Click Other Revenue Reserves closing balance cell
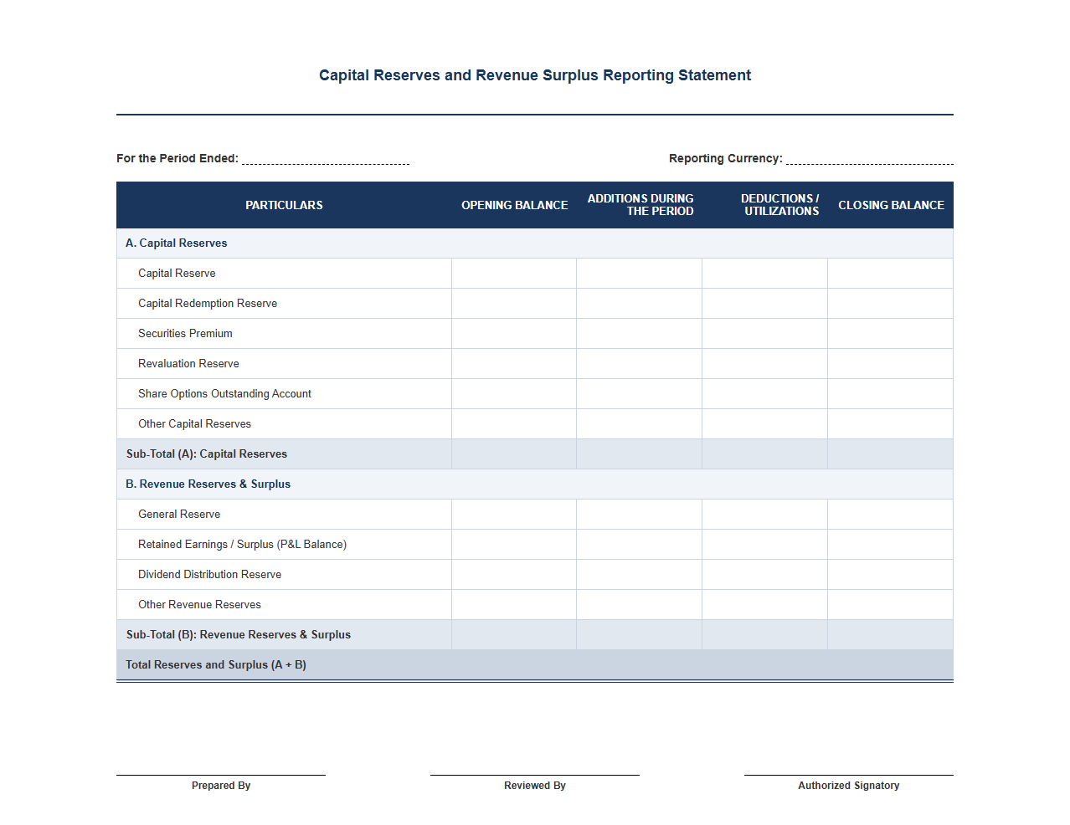This screenshot has height=825, width=1070. (891, 605)
